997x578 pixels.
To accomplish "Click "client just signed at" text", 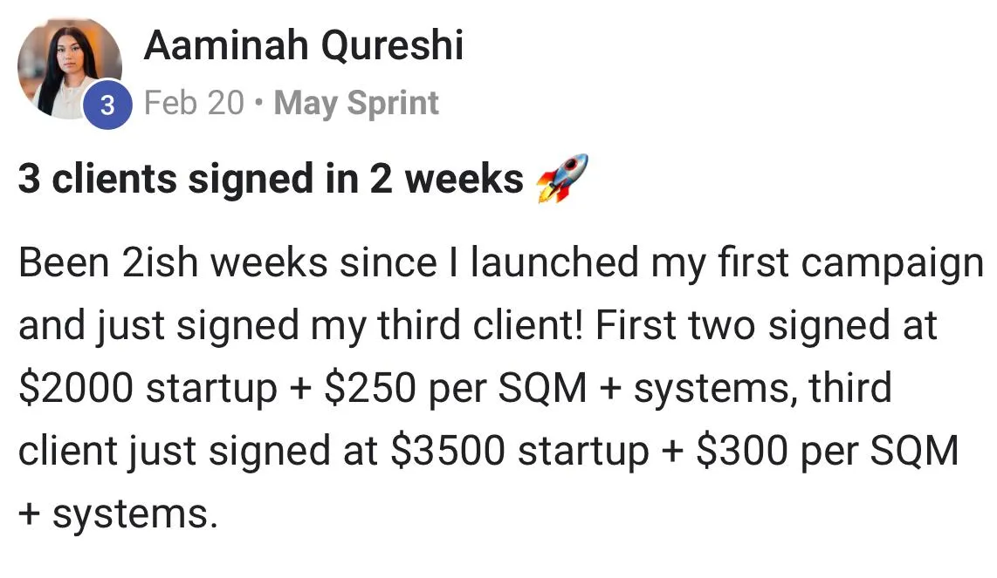I will (198, 452).
